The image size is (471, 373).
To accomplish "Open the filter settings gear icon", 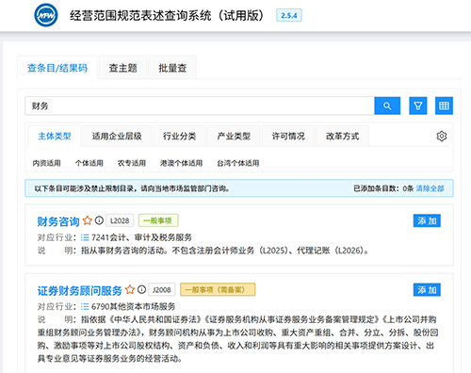I will (442, 136).
